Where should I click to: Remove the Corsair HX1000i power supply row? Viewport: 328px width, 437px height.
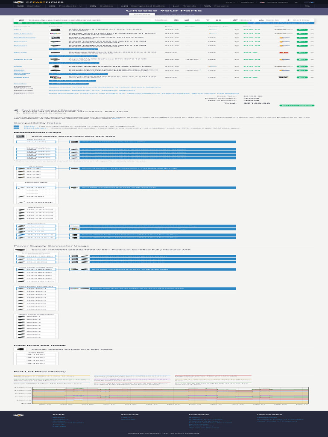tap(312, 70)
